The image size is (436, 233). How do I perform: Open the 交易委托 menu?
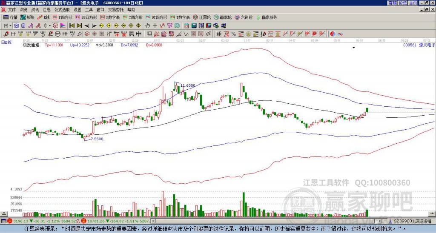click(x=116, y=10)
